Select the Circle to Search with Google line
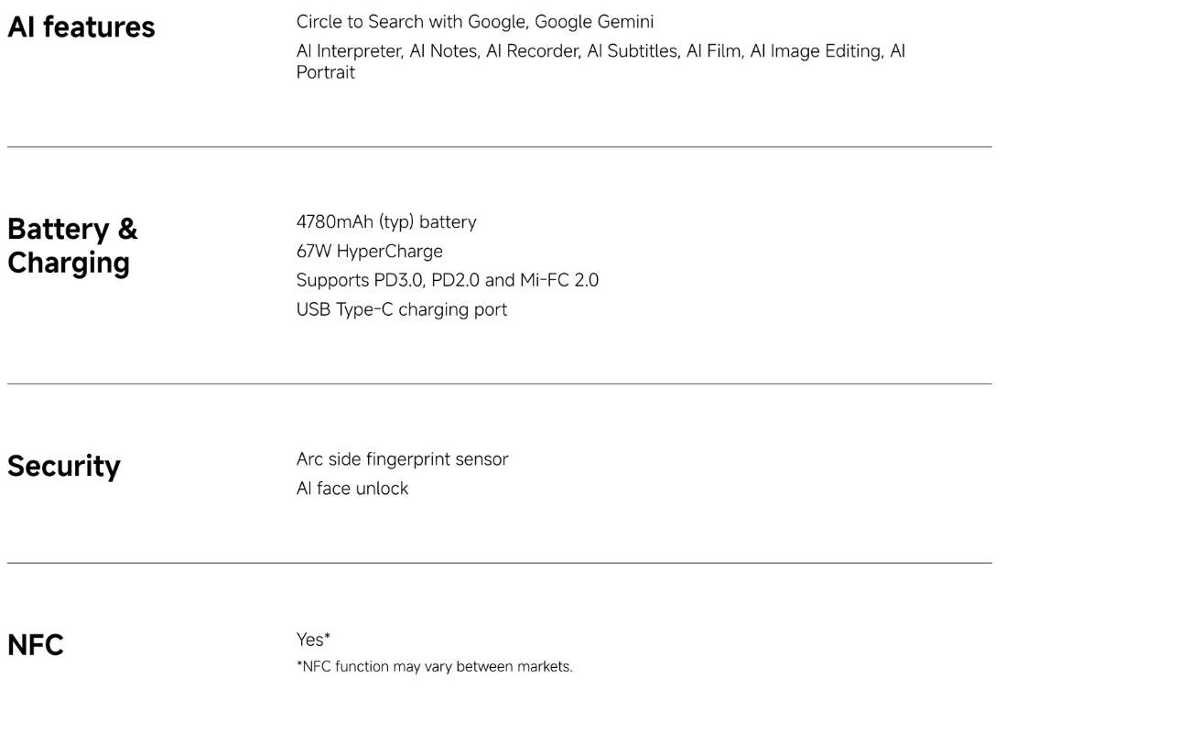Screen dimensions: 1190x732 [475, 22]
